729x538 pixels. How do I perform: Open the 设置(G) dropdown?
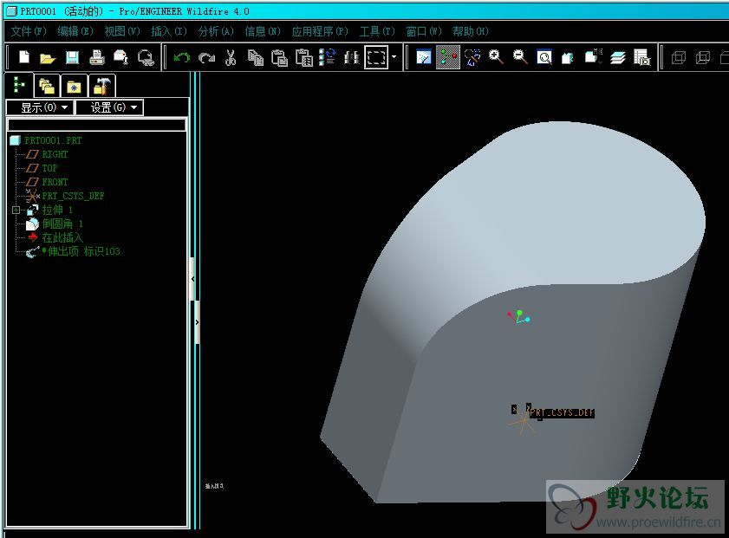click(109, 107)
